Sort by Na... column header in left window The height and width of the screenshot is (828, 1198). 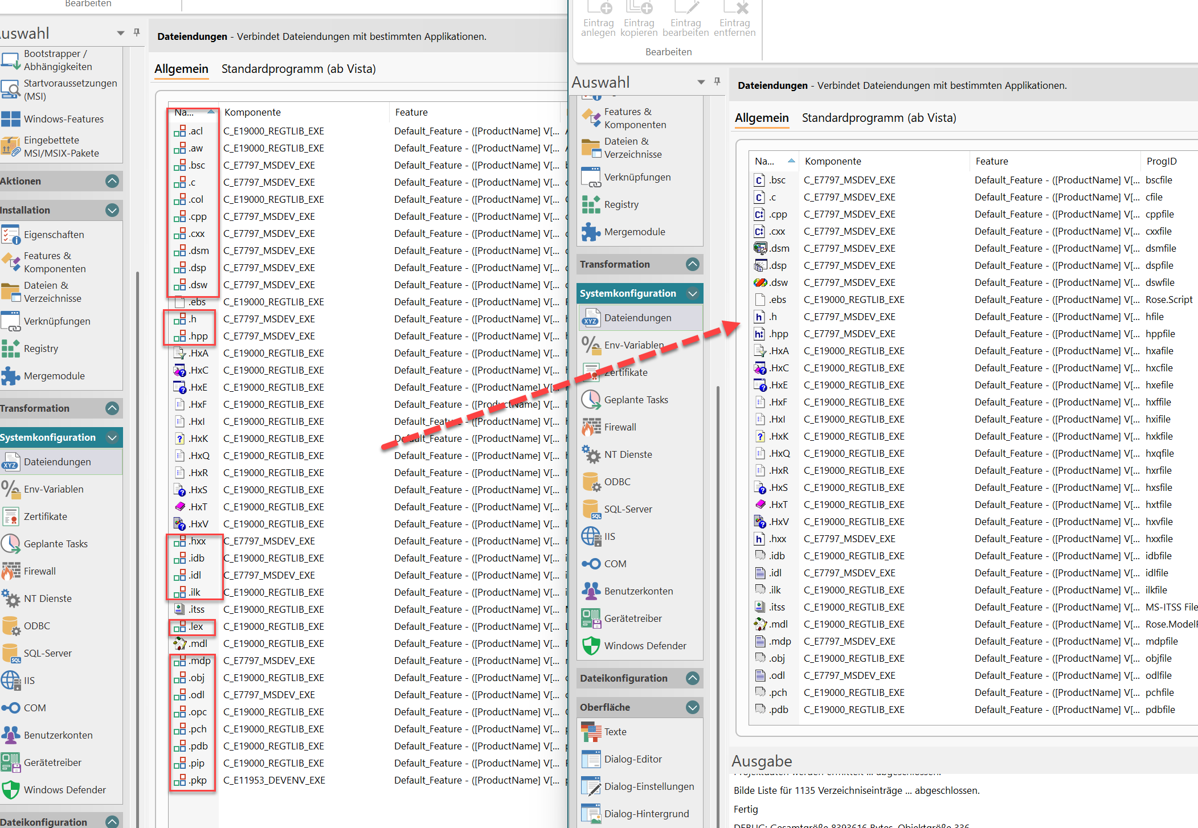(x=194, y=112)
